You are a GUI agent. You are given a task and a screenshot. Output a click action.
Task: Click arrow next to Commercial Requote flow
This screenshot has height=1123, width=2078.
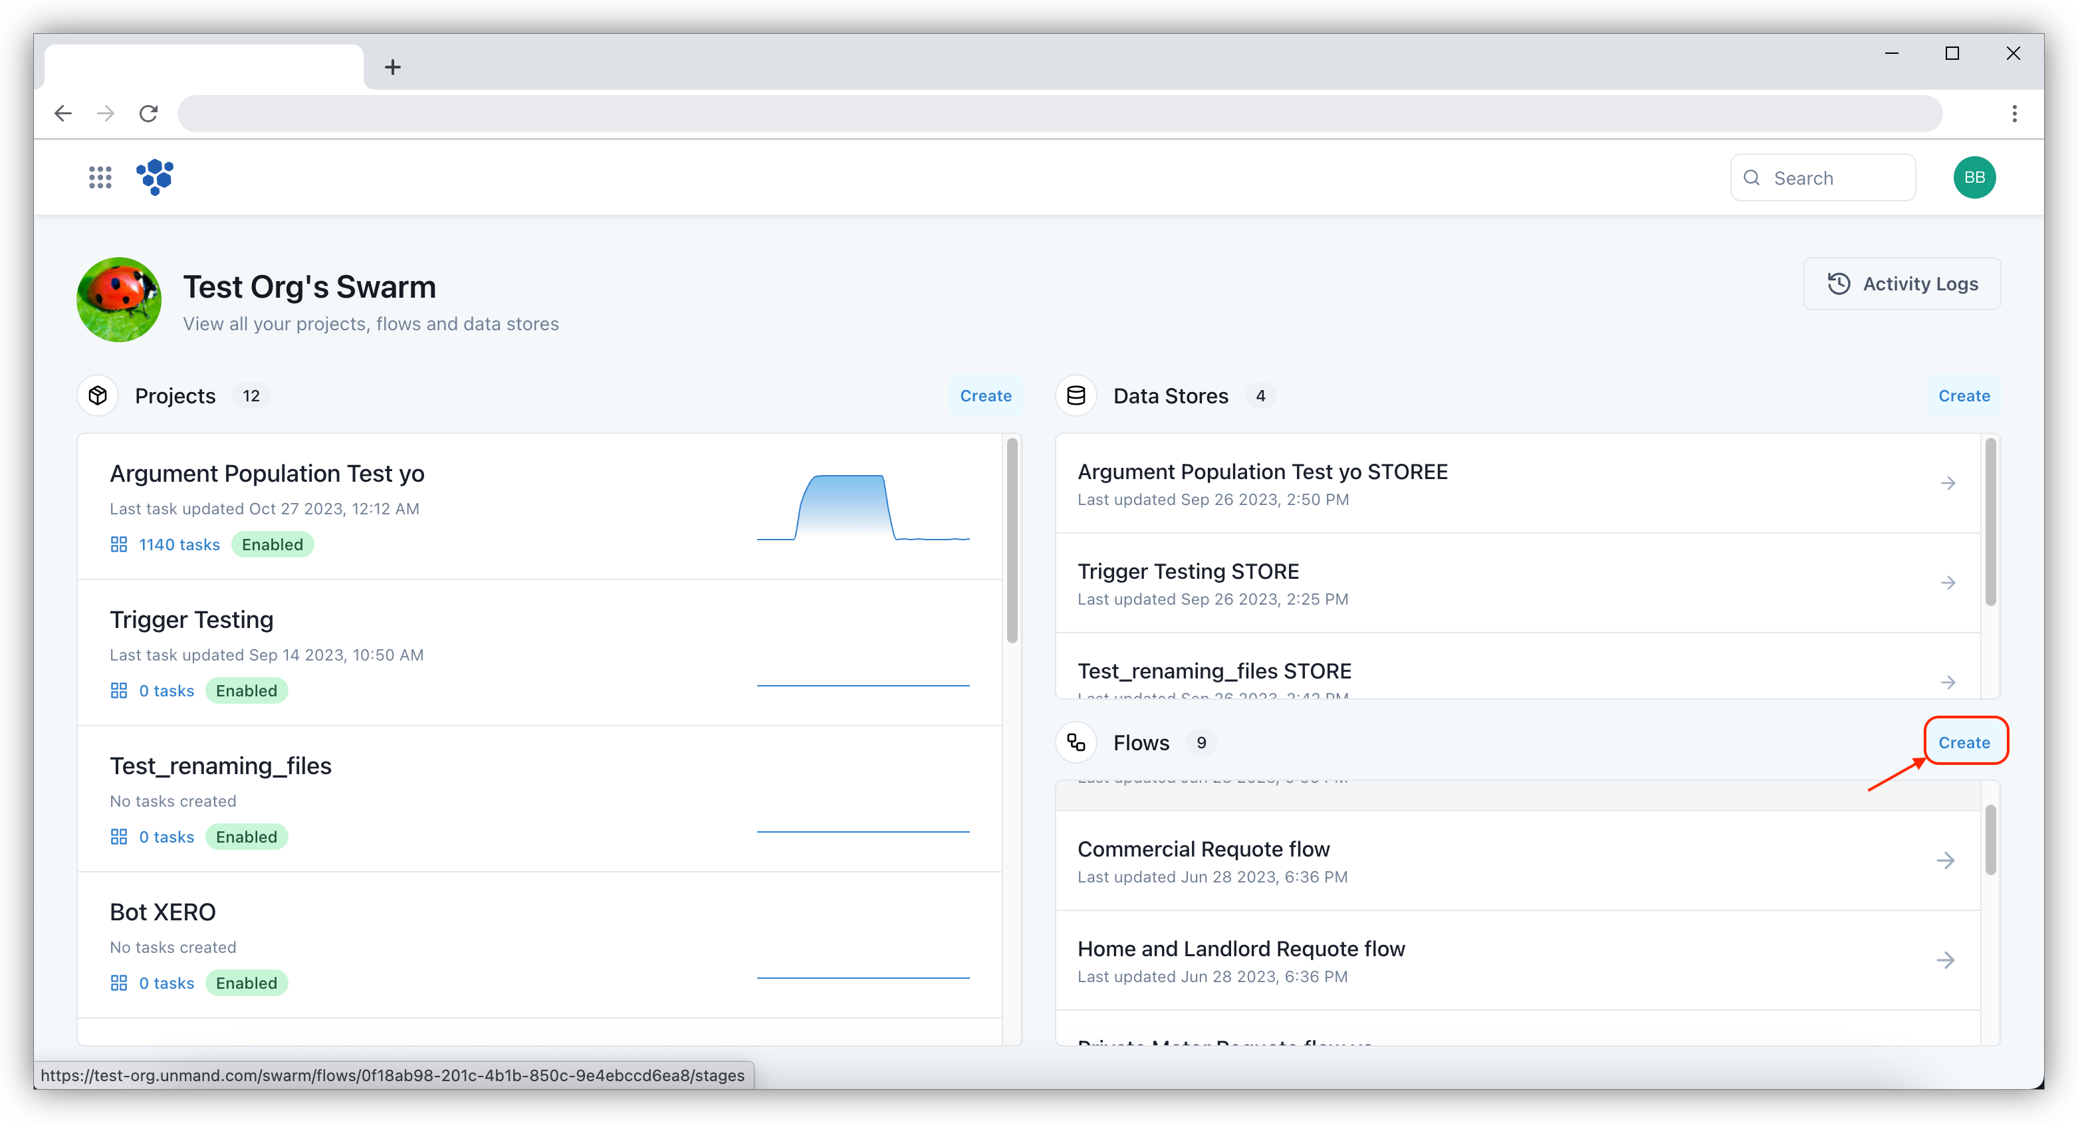coord(1945,860)
